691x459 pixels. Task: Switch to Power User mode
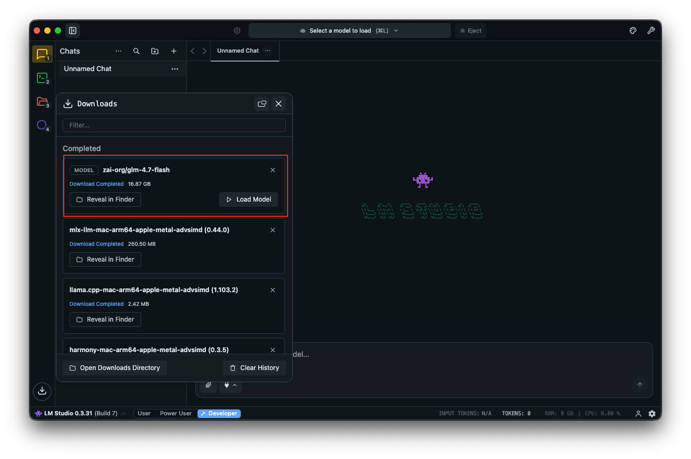click(x=175, y=414)
